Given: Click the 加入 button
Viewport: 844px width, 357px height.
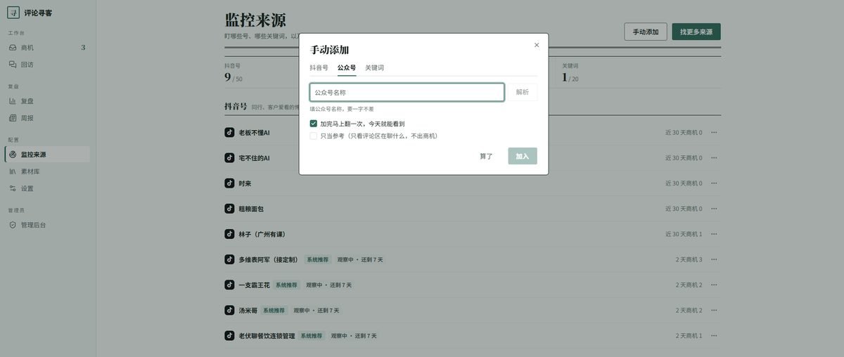Looking at the screenshot, I should click(x=523, y=156).
